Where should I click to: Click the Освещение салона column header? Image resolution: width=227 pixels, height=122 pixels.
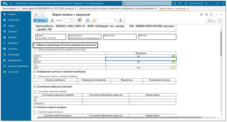click(x=159, y=80)
